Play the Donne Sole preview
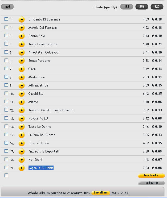 (22, 36)
